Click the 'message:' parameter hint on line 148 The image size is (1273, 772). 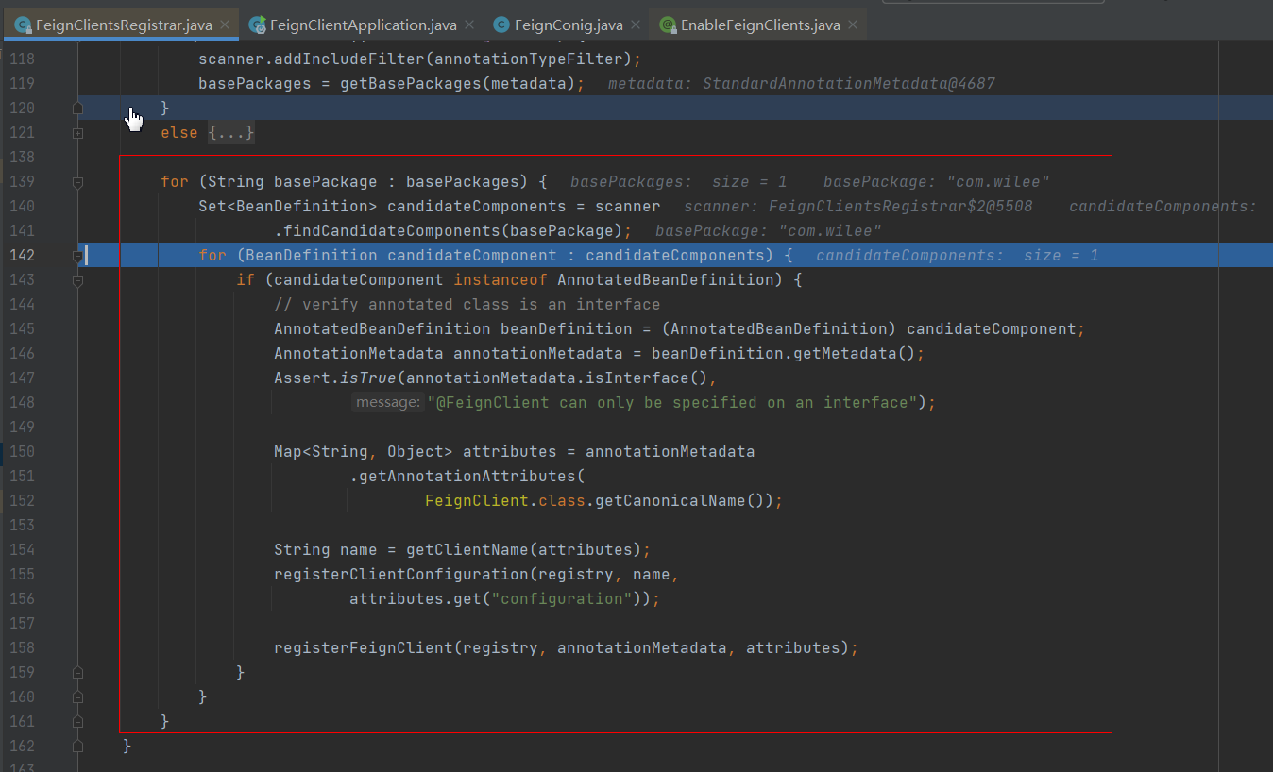pyautogui.click(x=387, y=402)
